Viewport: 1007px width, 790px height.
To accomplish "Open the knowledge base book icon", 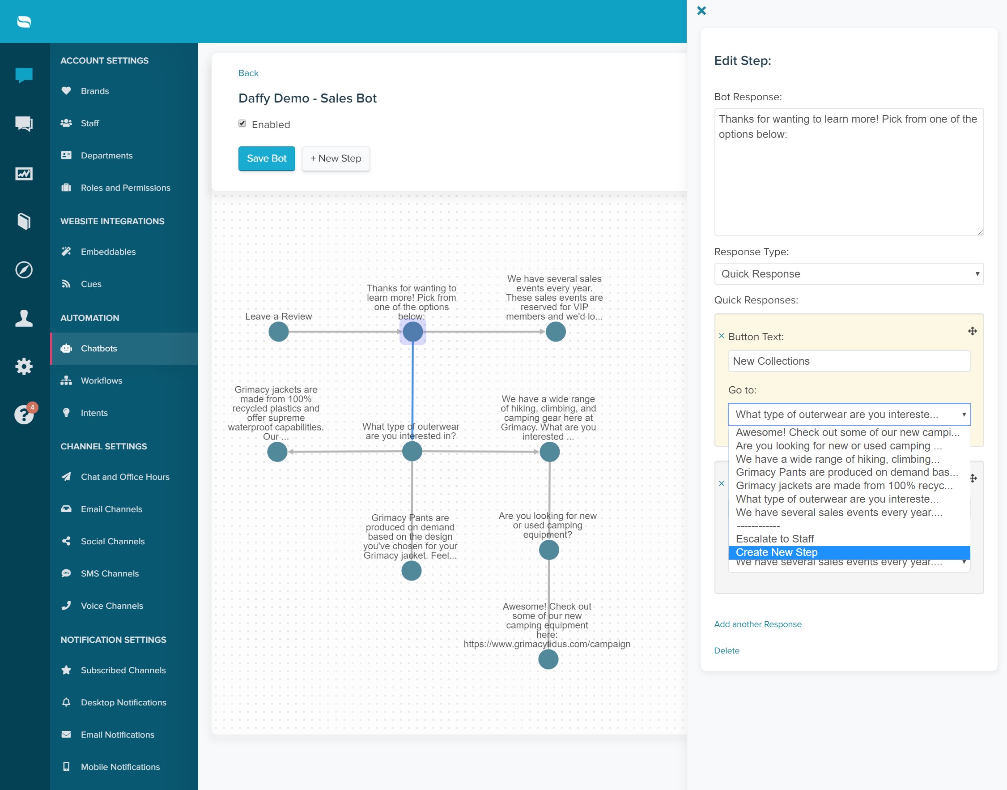I will tap(24, 221).
